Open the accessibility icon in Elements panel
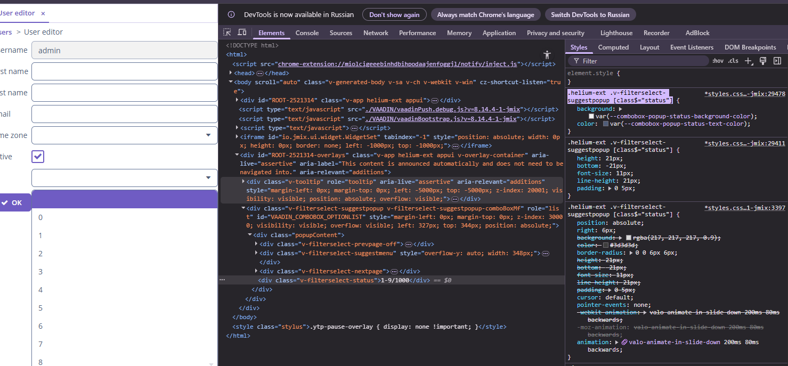The height and width of the screenshot is (366, 788). (x=547, y=55)
